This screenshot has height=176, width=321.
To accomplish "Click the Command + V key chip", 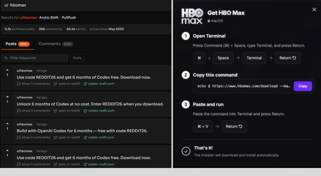I will click(203, 126).
